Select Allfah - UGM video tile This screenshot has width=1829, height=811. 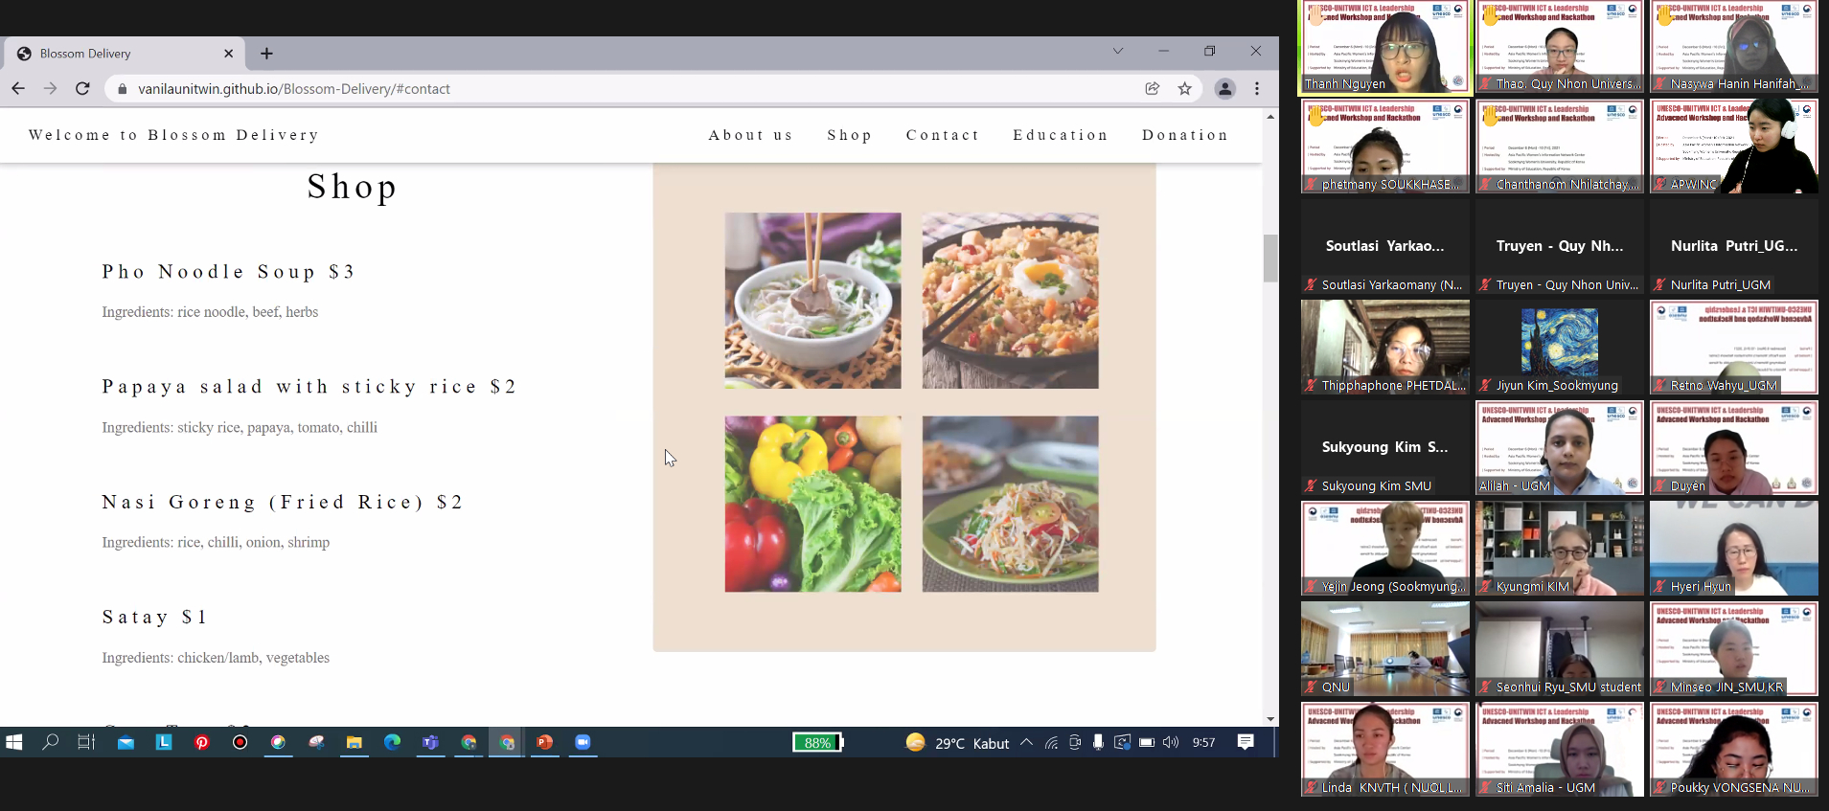click(1559, 448)
